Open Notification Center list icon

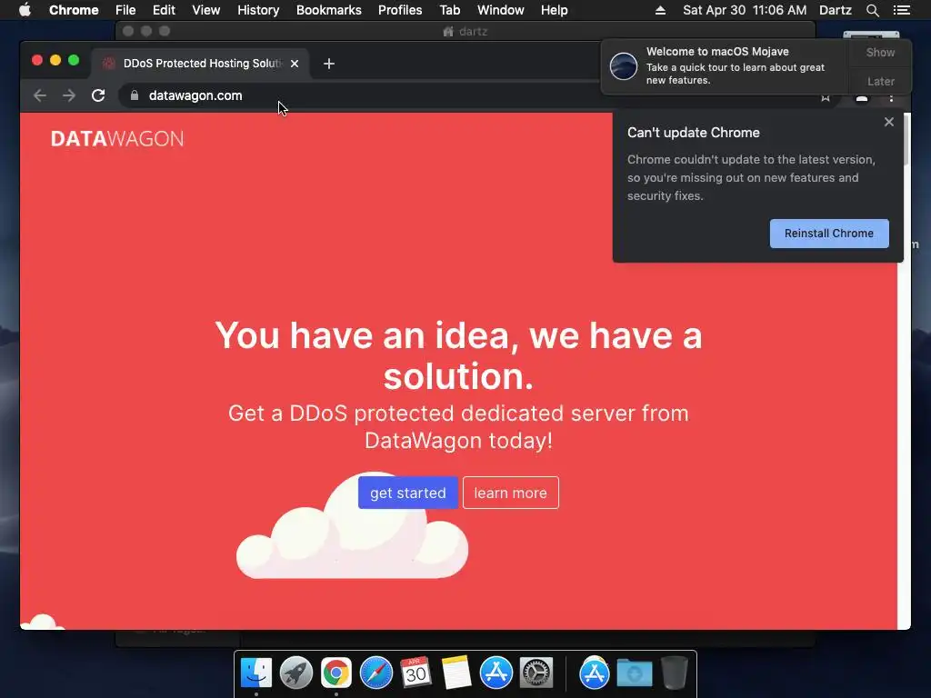click(901, 10)
